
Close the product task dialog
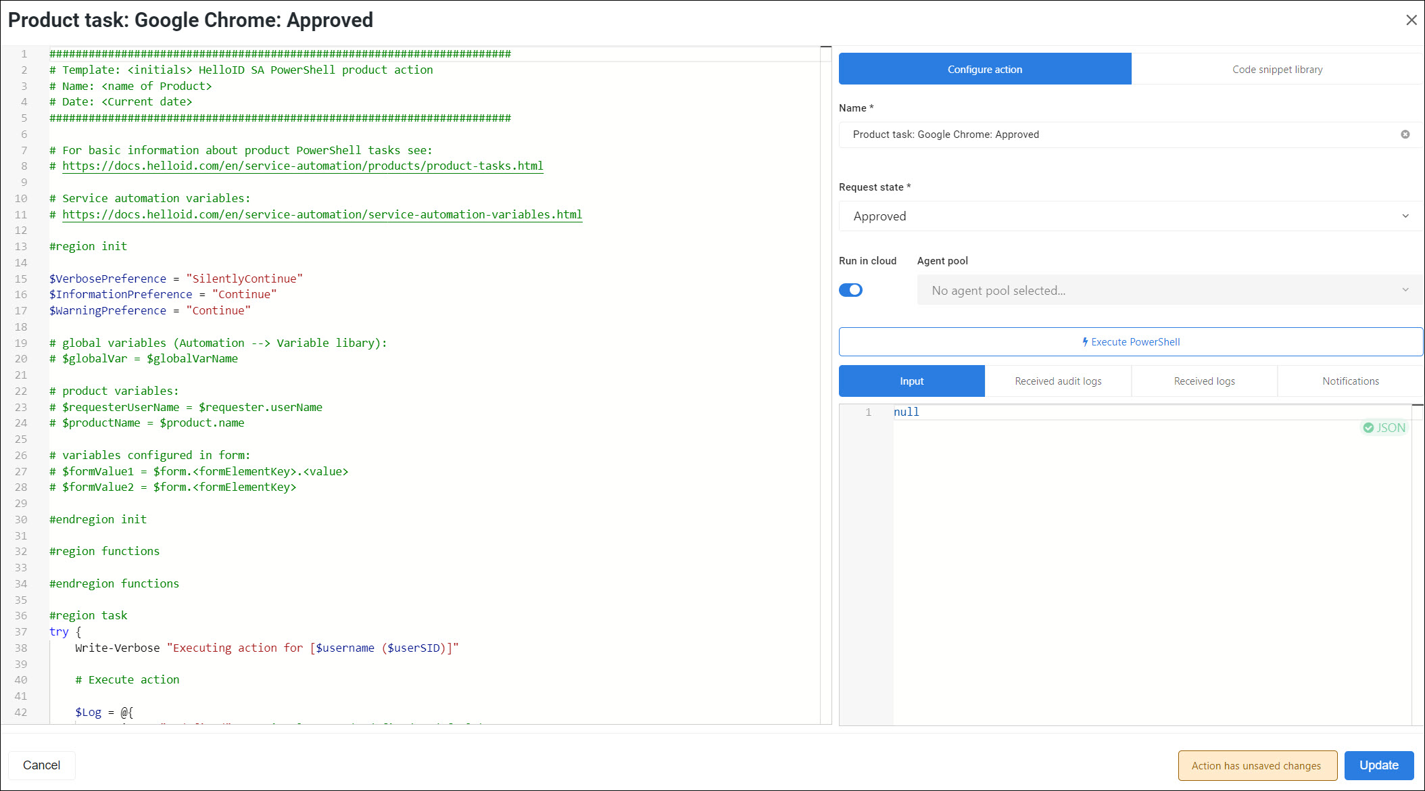click(x=1411, y=20)
